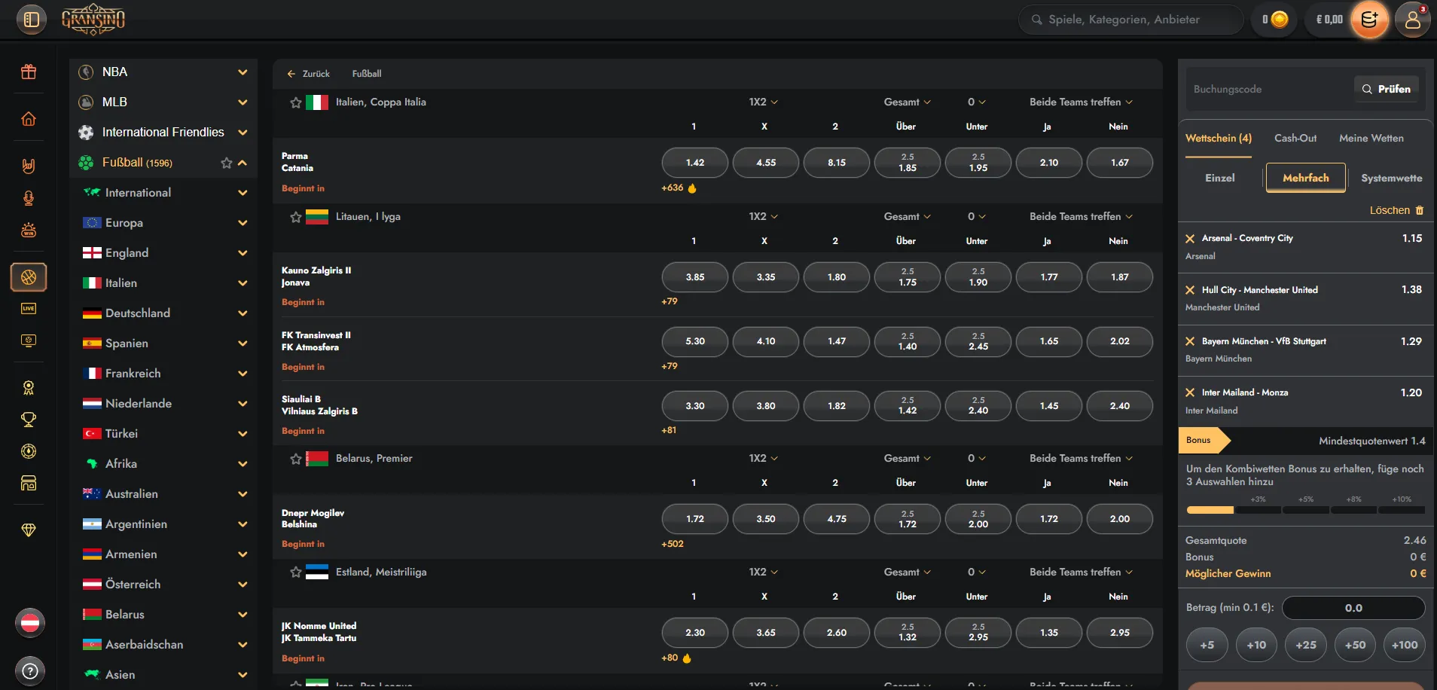Select the Mehrfach bet type
This screenshot has width=1437, height=690.
(x=1306, y=179)
